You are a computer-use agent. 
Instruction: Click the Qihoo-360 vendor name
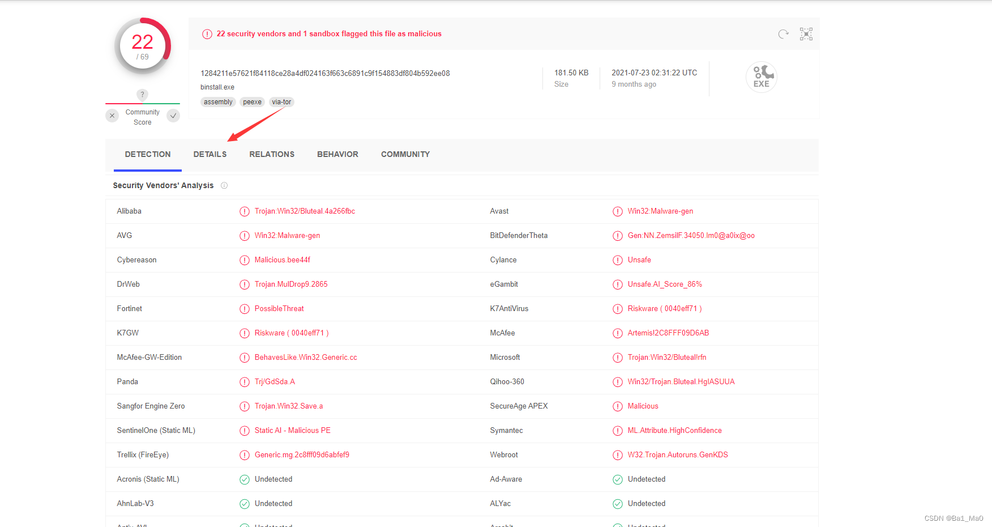pyautogui.click(x=507, y=381)
